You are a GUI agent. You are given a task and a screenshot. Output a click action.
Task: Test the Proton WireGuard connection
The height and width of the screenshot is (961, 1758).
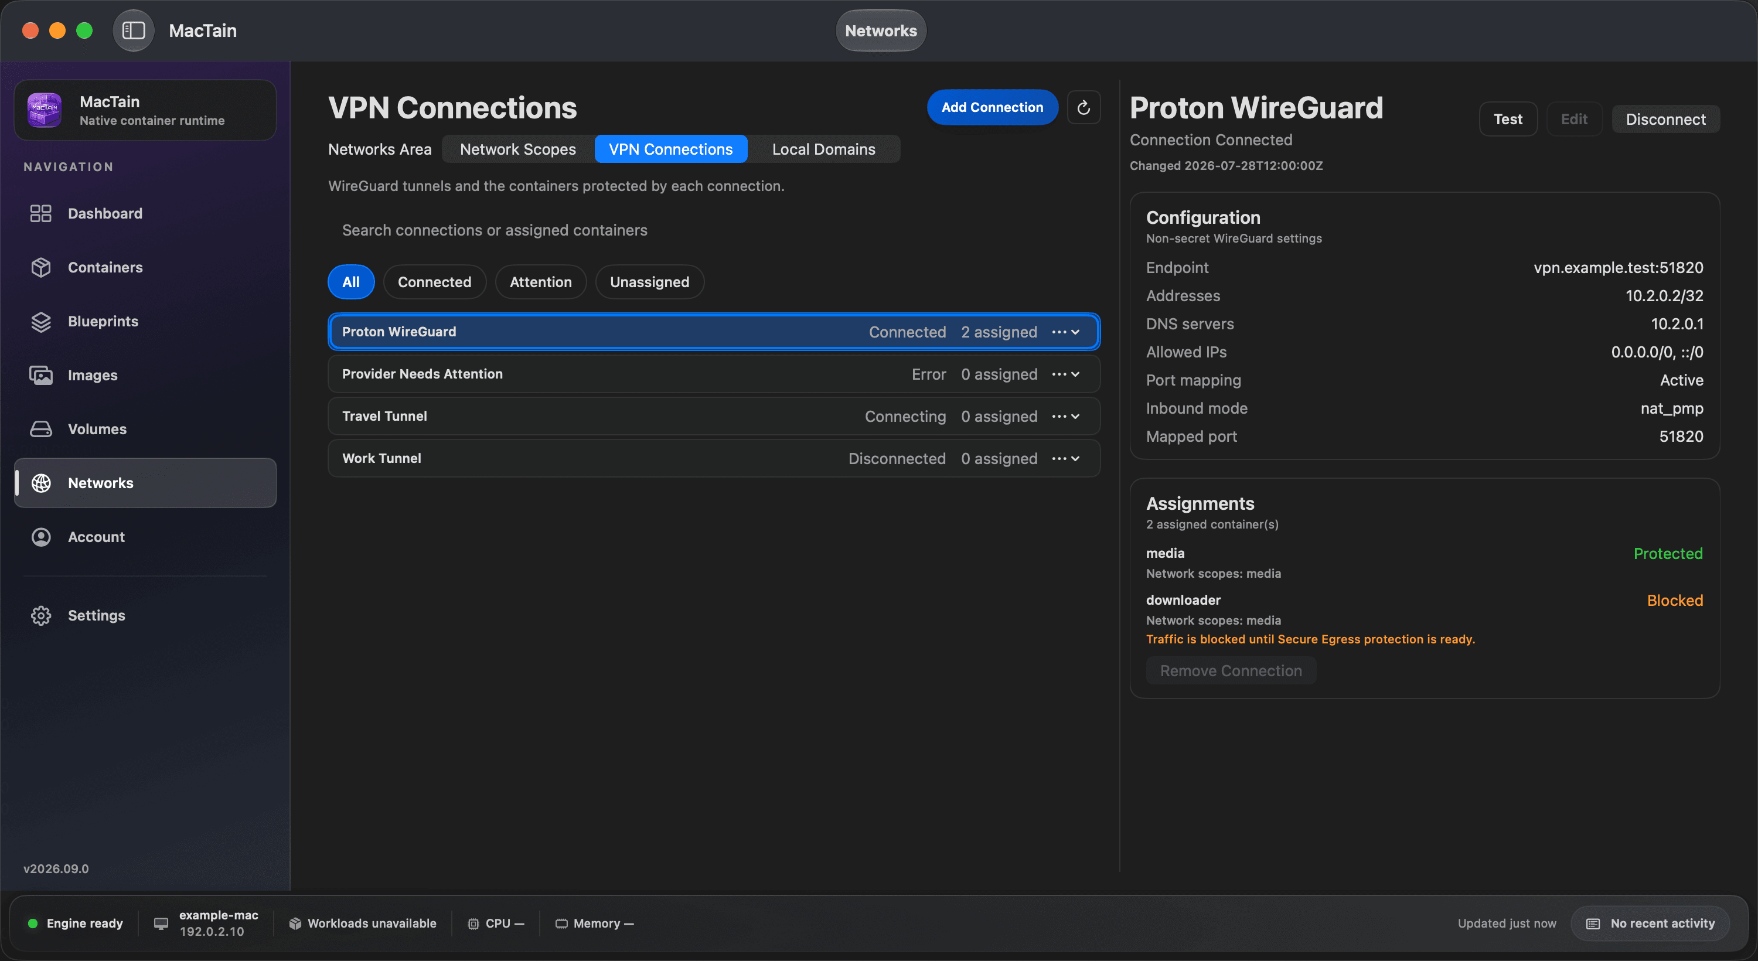coord(1508,119)
